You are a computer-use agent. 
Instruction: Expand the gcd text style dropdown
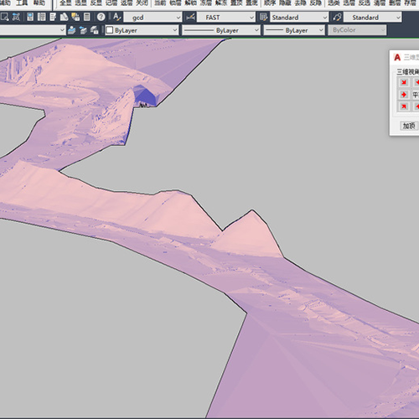[153, 18]
